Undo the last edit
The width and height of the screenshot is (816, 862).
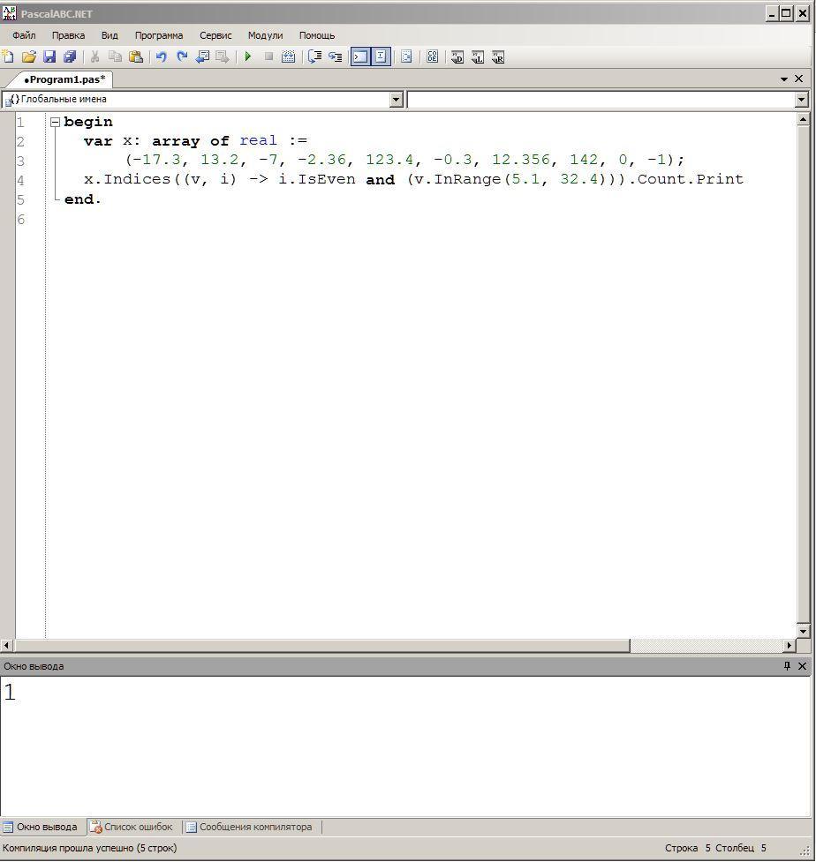click(x=162, y=56)
